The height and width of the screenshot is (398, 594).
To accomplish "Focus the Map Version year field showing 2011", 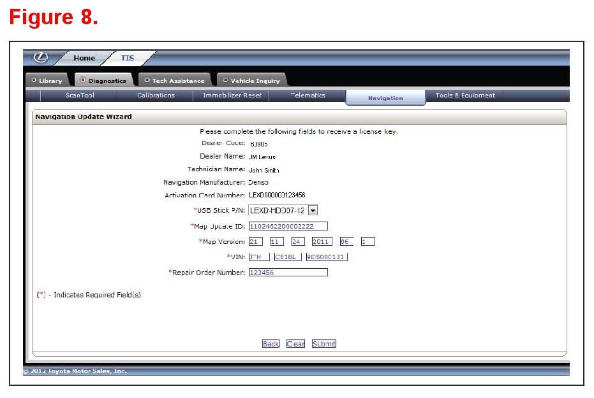I will coord(322,241).
